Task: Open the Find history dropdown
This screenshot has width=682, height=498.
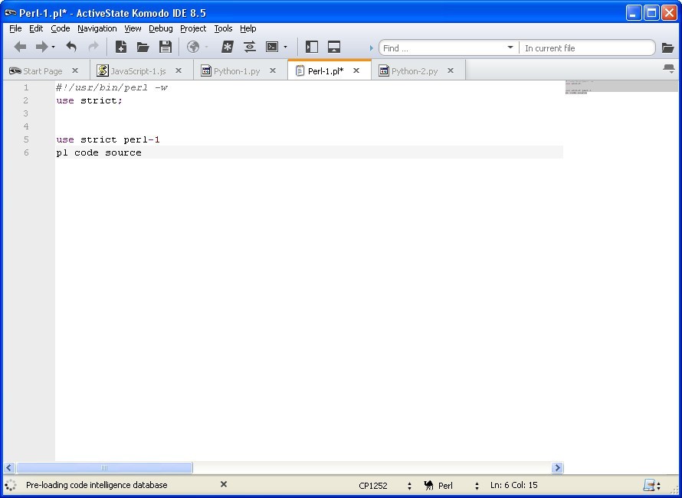Action: pos(510,47)
